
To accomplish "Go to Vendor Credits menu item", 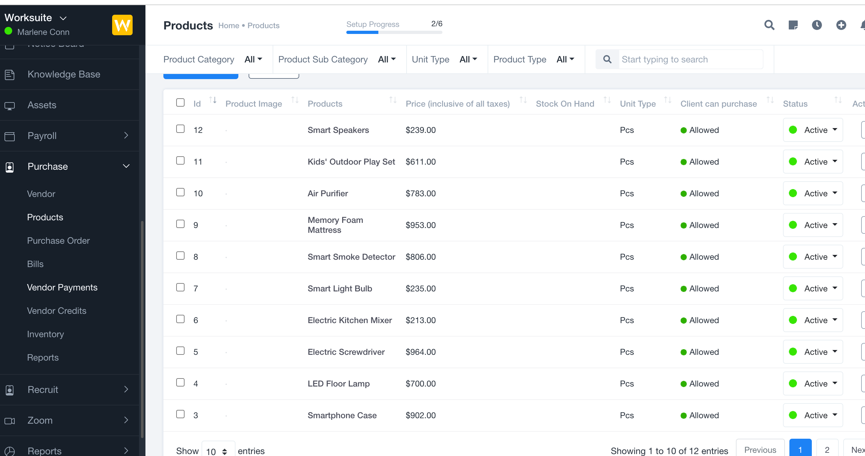I will (x=56, y=311).
